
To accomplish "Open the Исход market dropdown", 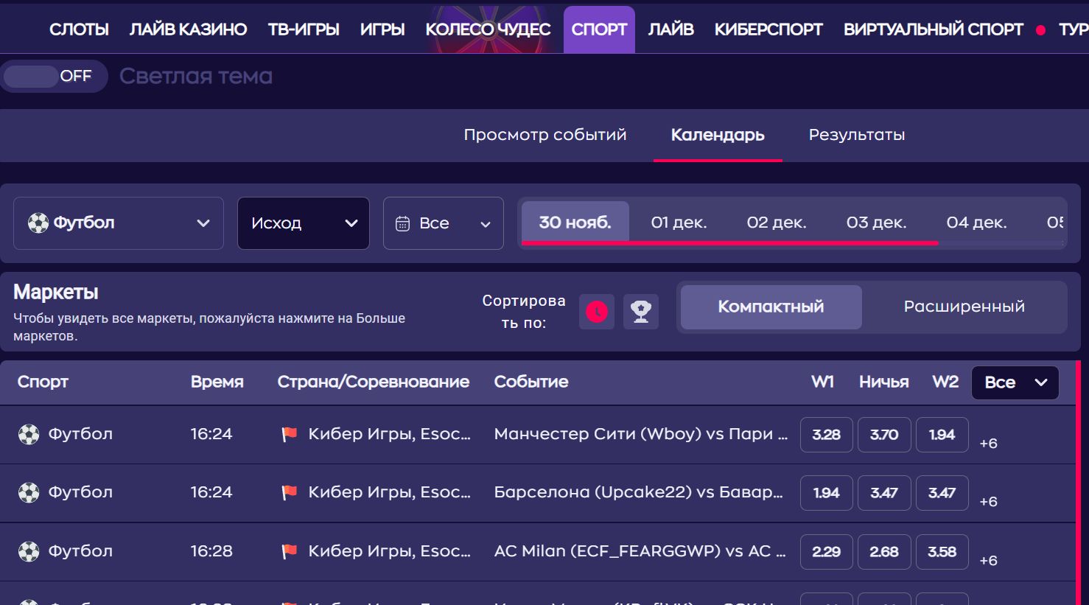I will 304,223.
